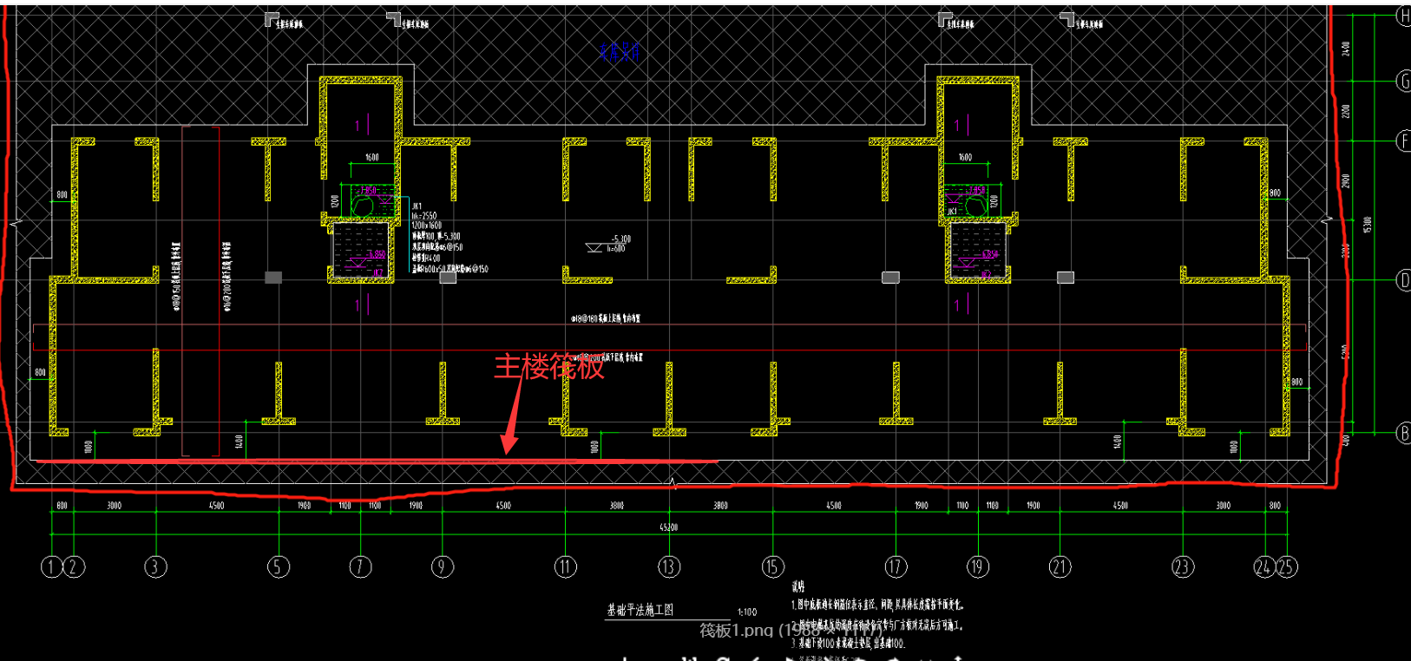Pick row axis bubble B
Viewport: 1411px width, 661px height.
click(x=1403, y=433)
